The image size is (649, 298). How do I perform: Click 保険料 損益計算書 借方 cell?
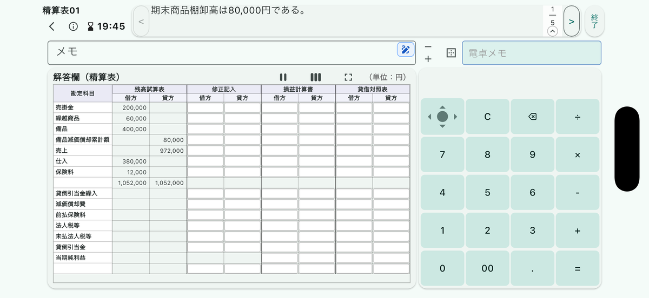[x=280, y=172]
